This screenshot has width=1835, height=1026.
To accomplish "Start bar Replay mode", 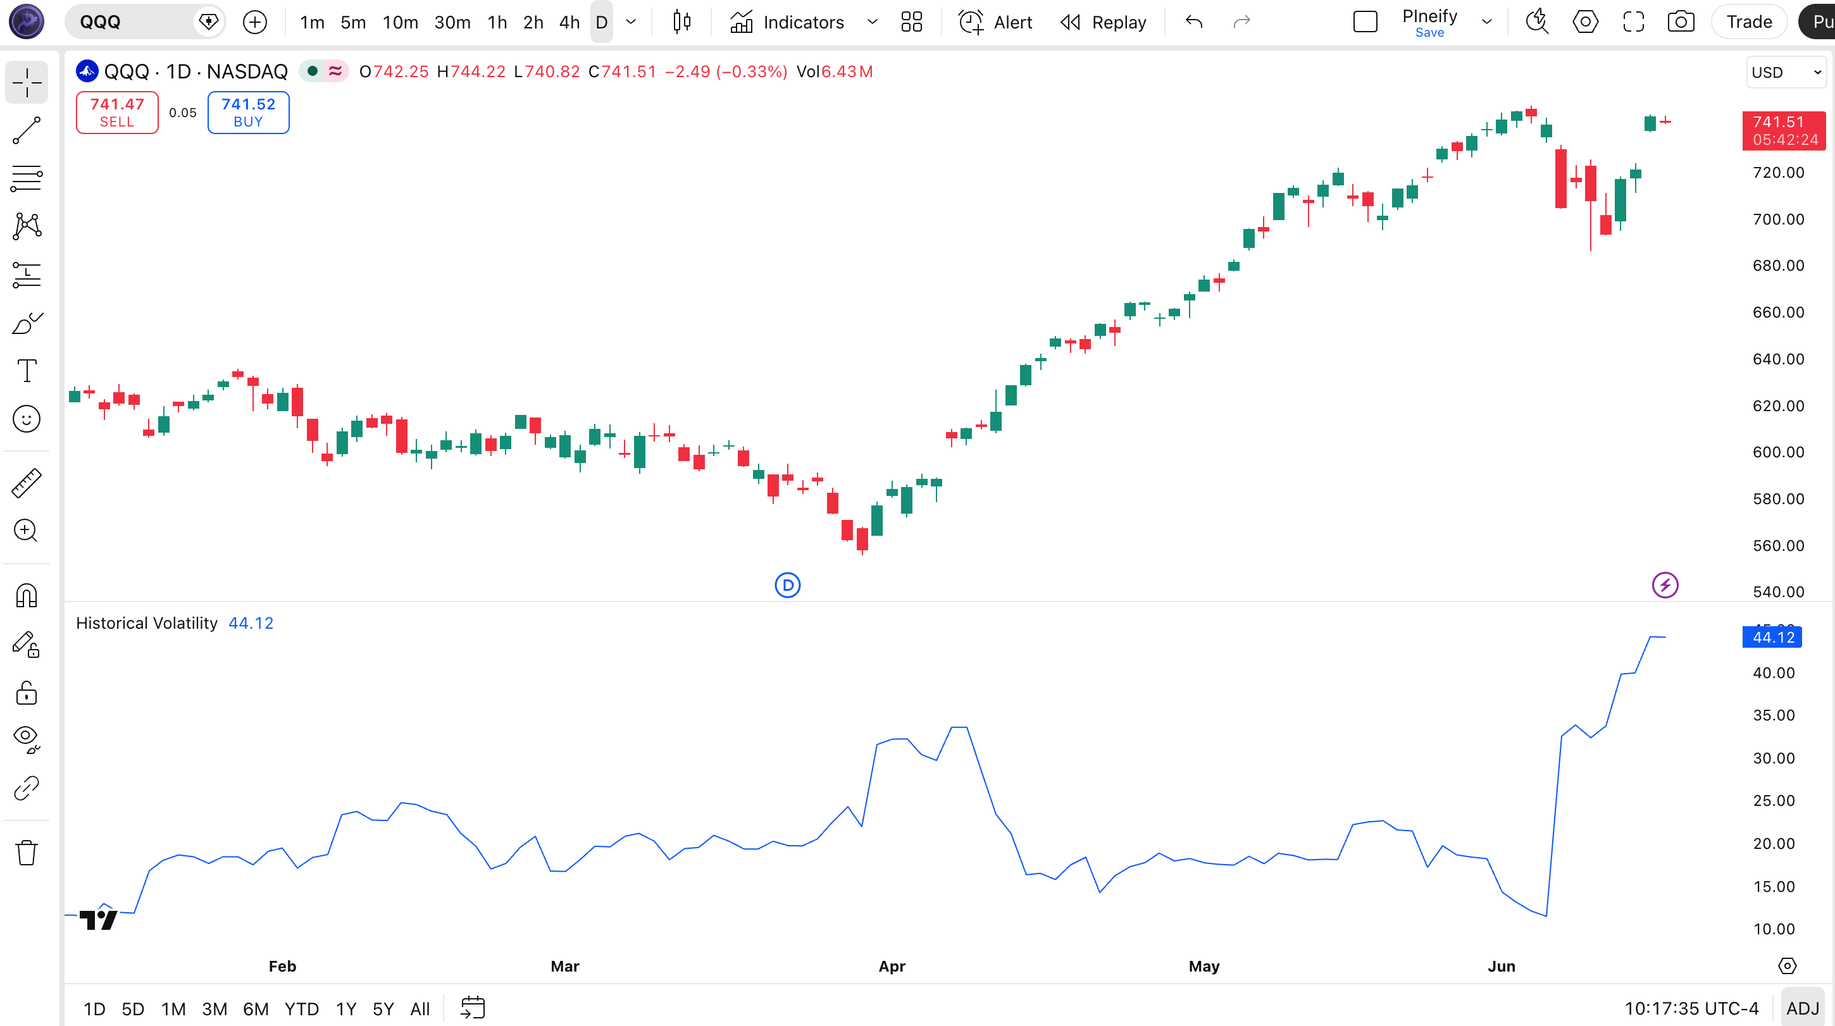I will 1104,22.
